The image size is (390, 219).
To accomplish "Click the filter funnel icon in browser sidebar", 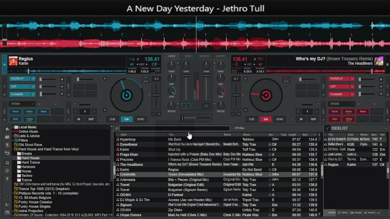I will click(7, 145).
